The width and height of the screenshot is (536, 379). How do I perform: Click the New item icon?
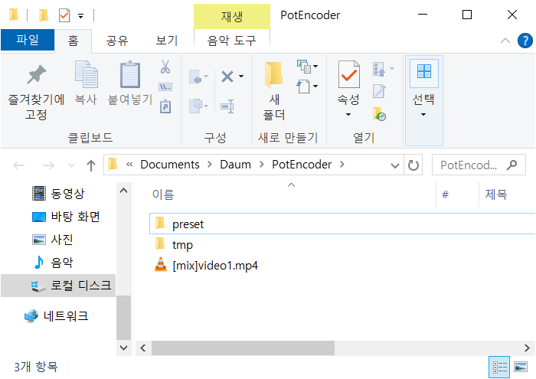tap(303, 67)
